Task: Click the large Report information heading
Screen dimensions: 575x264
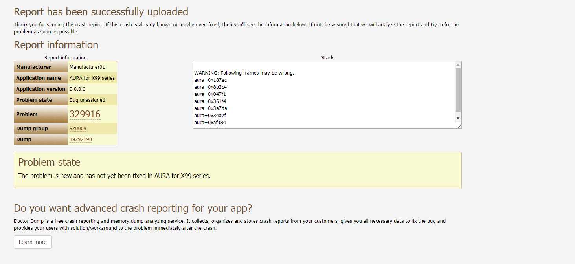Action: tap(56, 45)
